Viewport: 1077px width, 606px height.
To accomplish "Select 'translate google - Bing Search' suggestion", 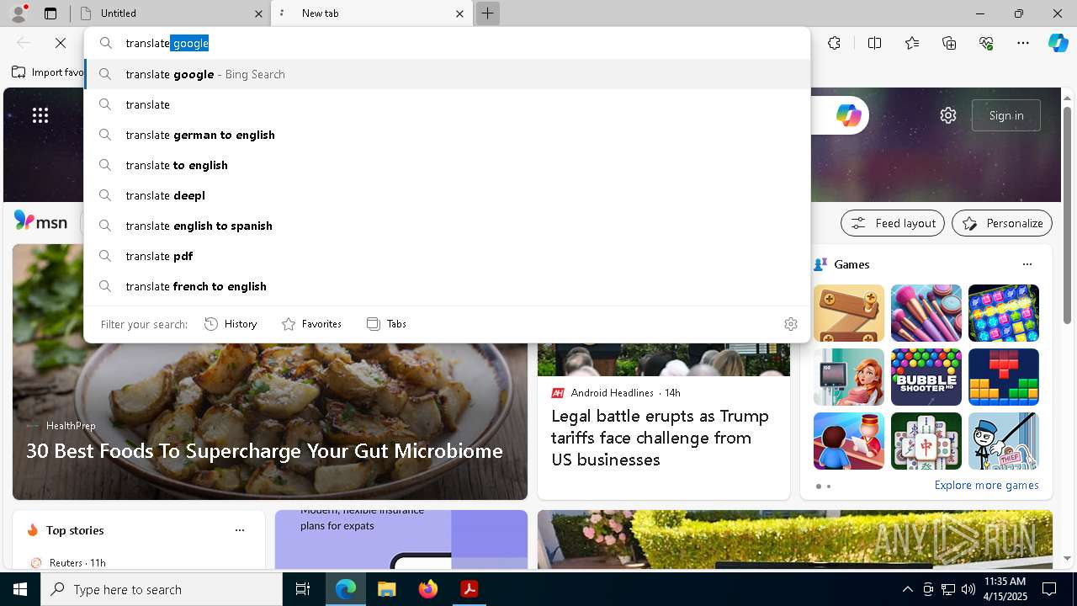I will [x=447, y=74].
